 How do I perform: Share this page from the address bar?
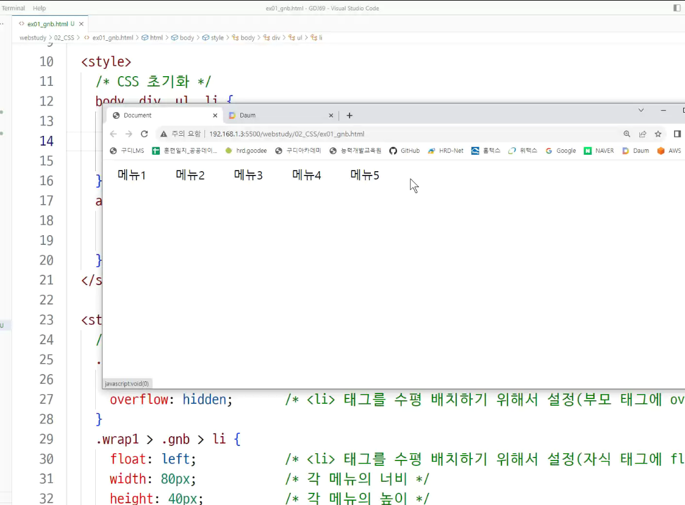[643, 134]
